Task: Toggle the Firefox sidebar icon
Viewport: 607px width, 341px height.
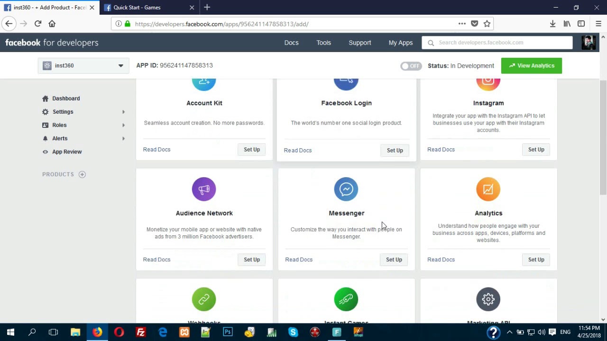Action: 581,24
